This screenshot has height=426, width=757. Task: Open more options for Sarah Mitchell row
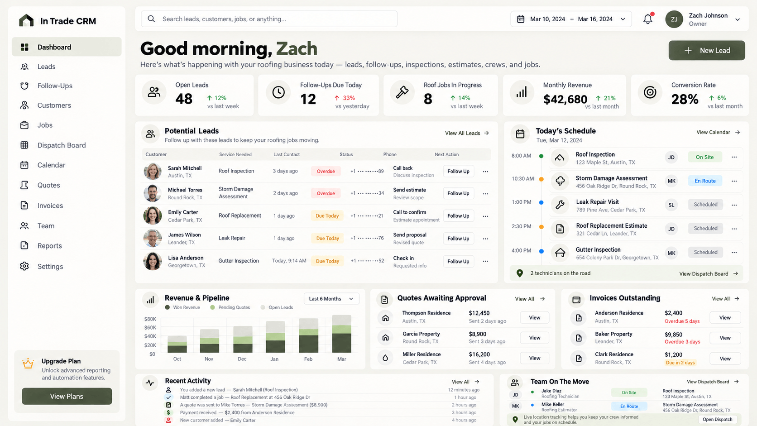click(x=485, y=172)
